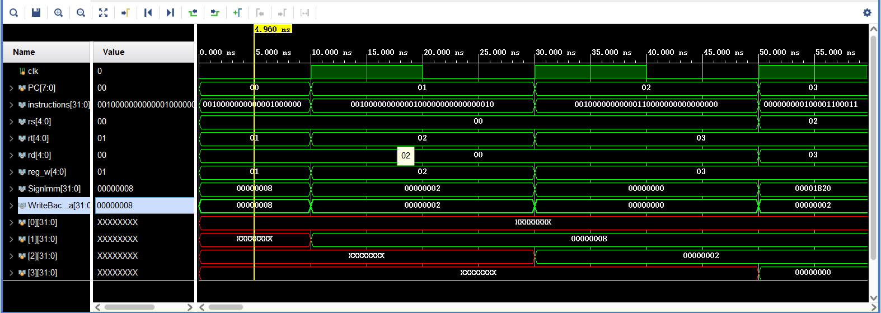Click WriteBack value 00000008 cell
Image resolution: width=881 pixels, height=313 pixels.
(144, 205)
